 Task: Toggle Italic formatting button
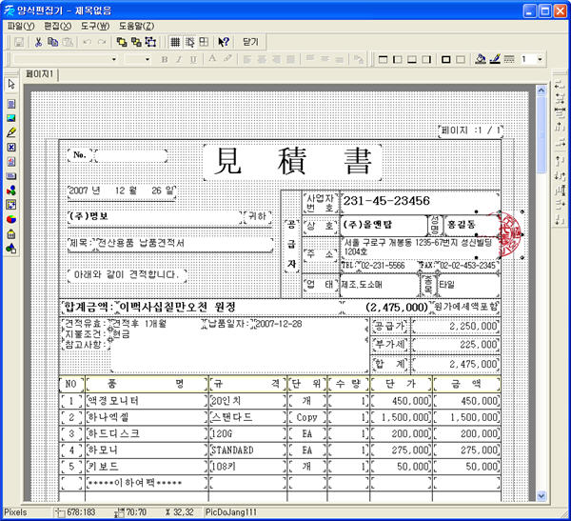click(x=179, y=59)
